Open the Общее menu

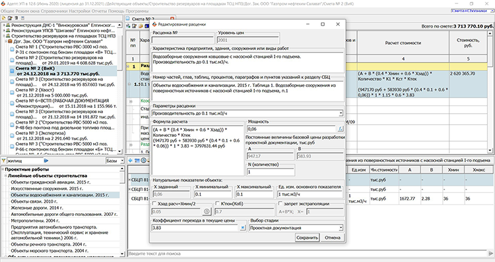7,11
